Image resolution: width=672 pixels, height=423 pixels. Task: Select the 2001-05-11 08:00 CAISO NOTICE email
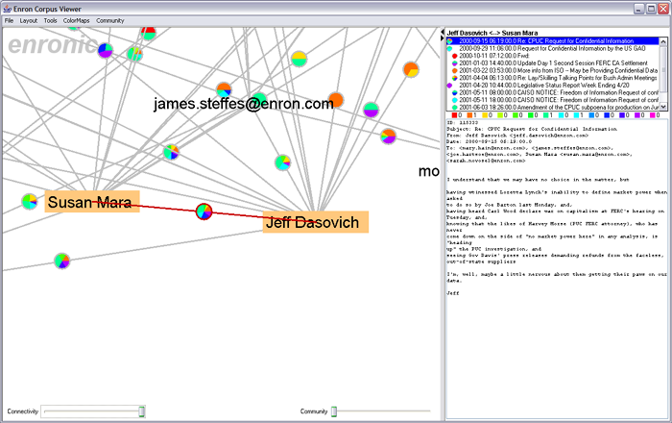[x=552, y=92]
